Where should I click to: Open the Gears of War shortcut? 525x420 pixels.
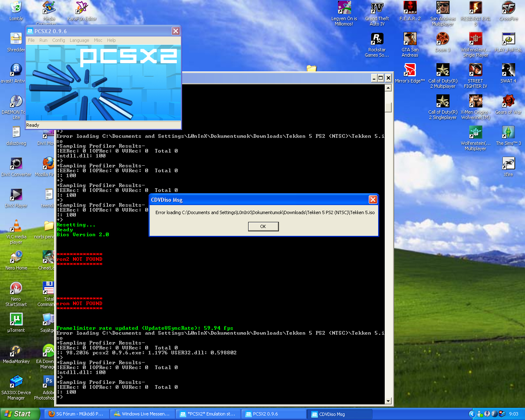click(508, 102)
